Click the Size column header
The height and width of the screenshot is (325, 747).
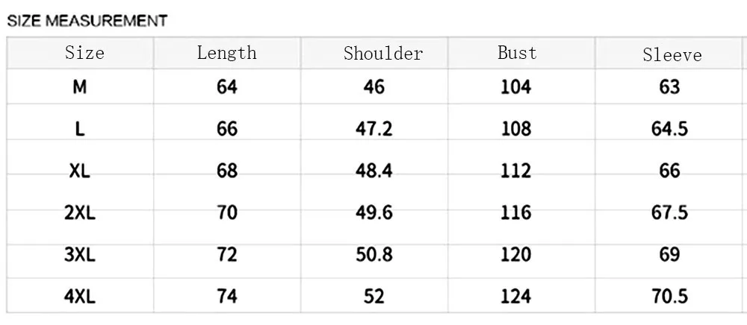84,53
